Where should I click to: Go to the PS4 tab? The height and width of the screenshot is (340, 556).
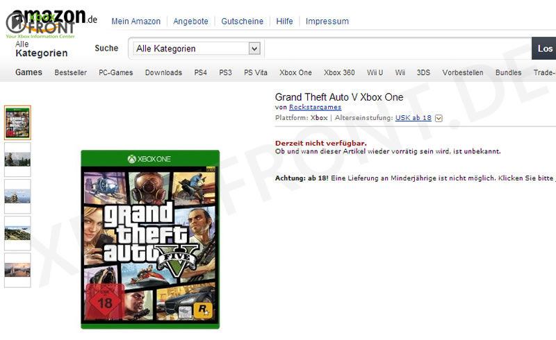(x=200, y=73)
